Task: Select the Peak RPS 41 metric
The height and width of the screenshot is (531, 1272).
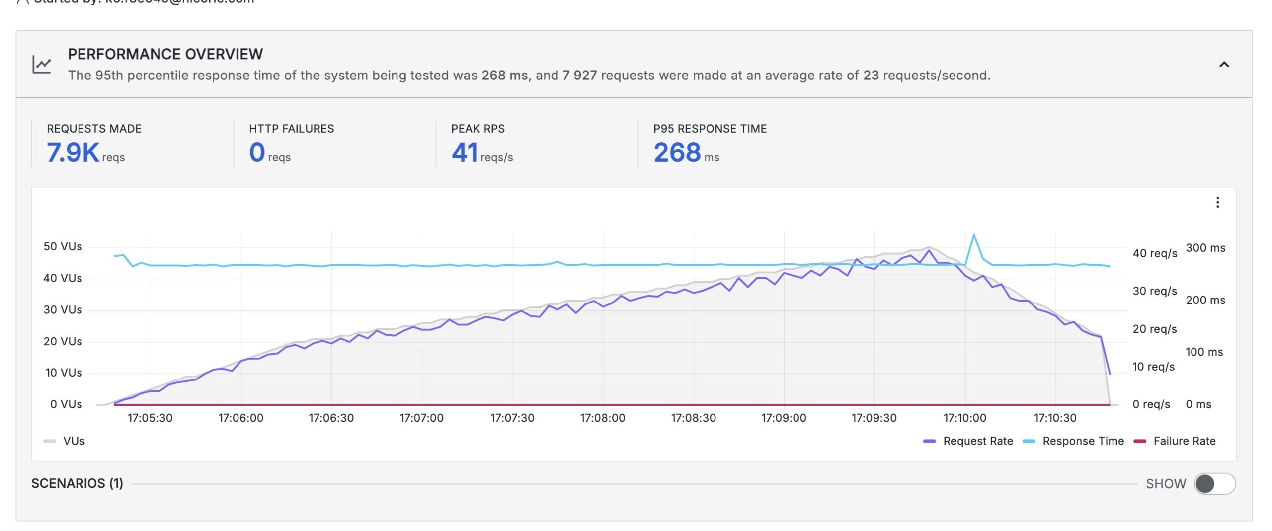Action: click(465, 152)
